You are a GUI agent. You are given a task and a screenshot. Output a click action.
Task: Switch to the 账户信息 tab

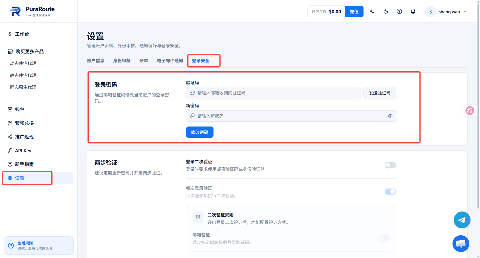pyautogui.click(x=95, y=61)
